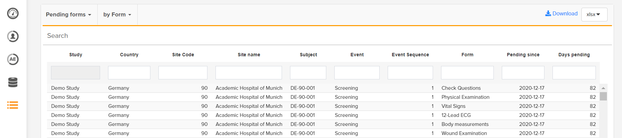622x138 pixels.
Task: Click the Form column filter box
Action: coord(467,73)
